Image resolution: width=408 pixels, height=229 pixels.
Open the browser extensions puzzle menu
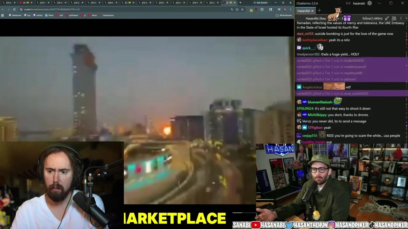click(262, 10)
